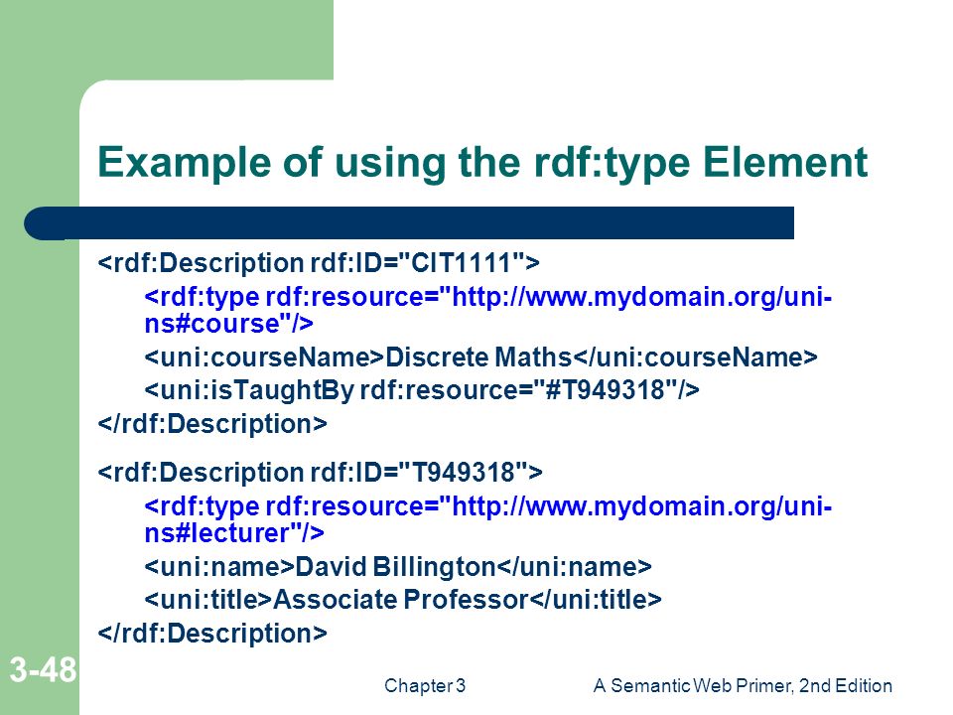Click the last closing </rdf:Description> tag
This screenshot has height=715, width=953.
212,633
